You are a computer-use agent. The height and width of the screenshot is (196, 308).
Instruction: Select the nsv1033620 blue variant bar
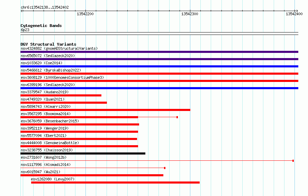pyautogui.click(x=159, y=66)
